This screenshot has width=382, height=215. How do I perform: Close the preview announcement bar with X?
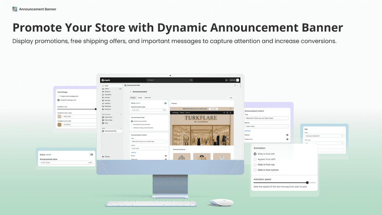[231, 109]
